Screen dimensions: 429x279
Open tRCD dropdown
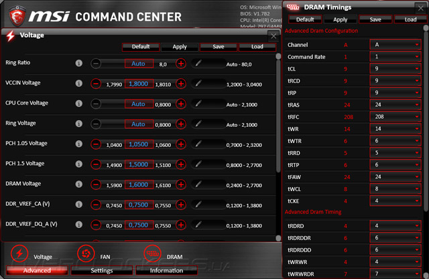pyautogui.click(x=395, y=80)
